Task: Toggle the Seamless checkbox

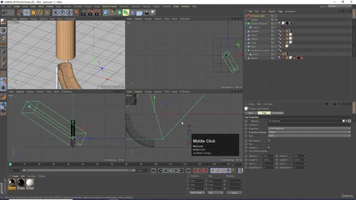Action: [x=269, y=148]
